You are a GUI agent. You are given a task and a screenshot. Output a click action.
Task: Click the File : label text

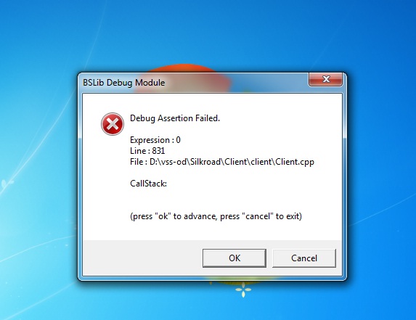tap(139, 162)
